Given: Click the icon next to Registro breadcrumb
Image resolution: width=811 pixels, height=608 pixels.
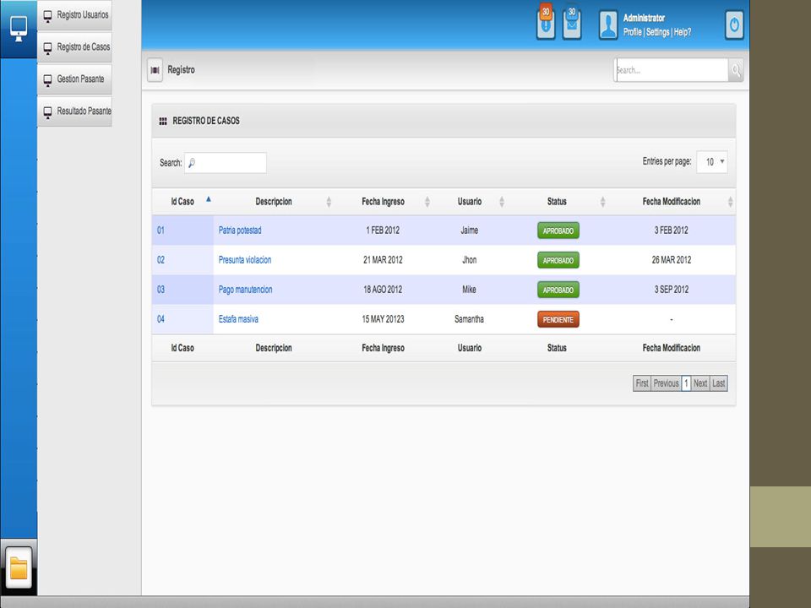Looking at the screenshot, I should 155,70.
